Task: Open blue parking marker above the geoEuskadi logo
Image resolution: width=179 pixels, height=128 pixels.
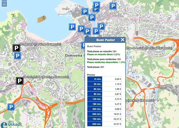Action: 11,107
